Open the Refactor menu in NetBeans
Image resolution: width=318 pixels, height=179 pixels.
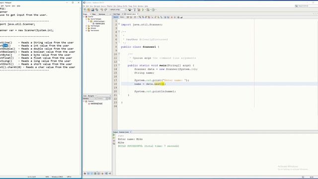109,6
